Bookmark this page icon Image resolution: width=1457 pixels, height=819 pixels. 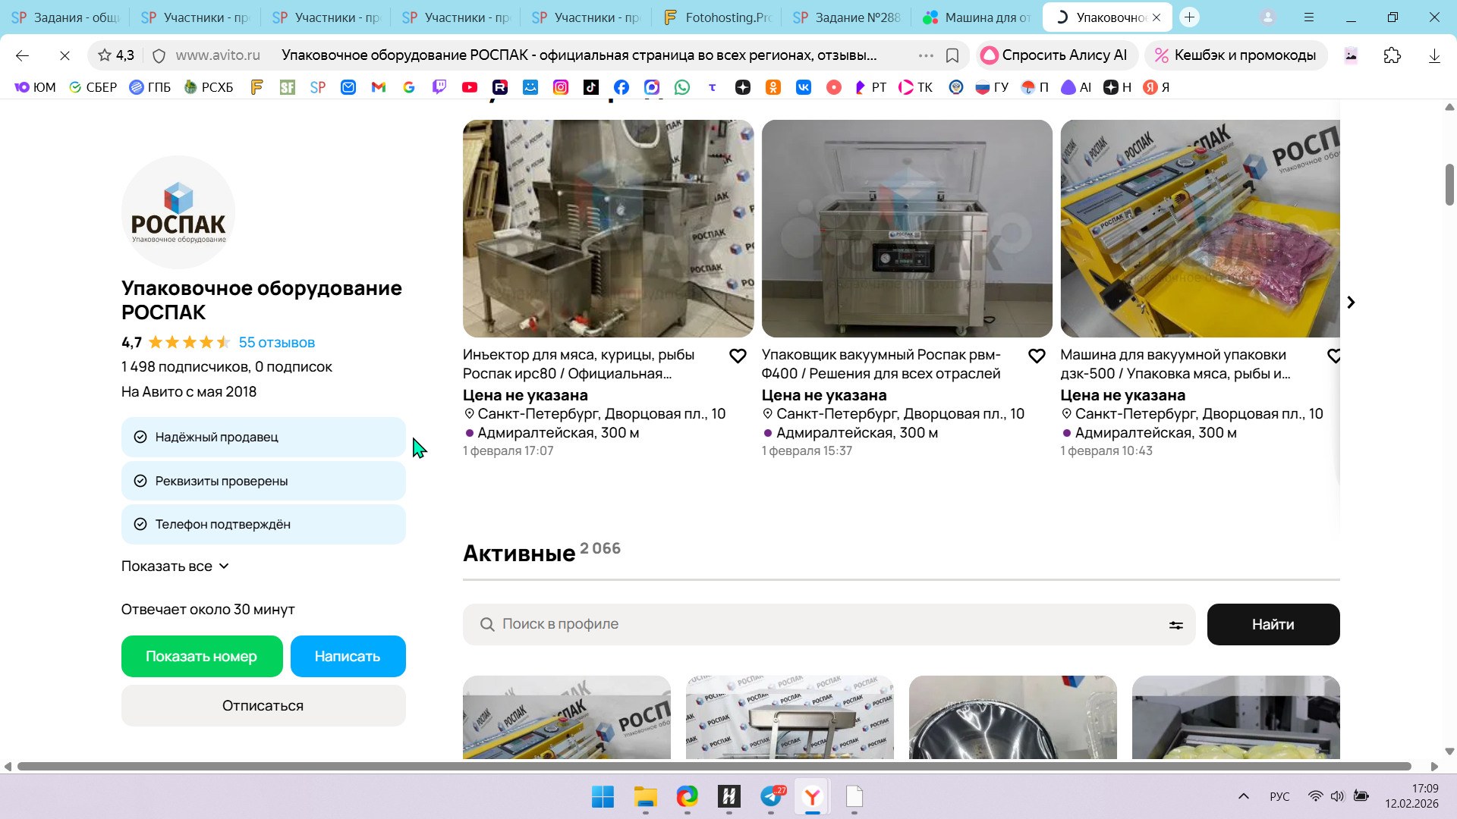[952, 55]
